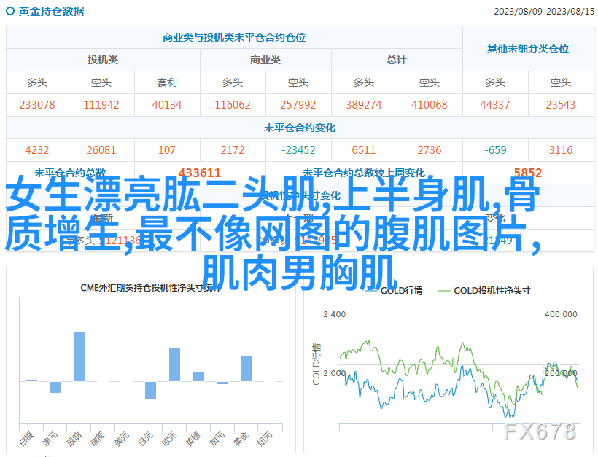
Task: Click the 总计 column group header
Action: coord(397,60)
